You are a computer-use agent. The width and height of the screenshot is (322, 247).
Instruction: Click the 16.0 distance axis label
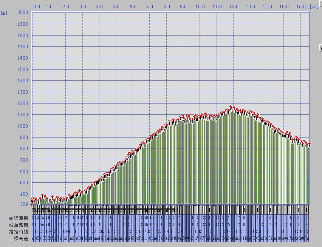click(301, 7)
